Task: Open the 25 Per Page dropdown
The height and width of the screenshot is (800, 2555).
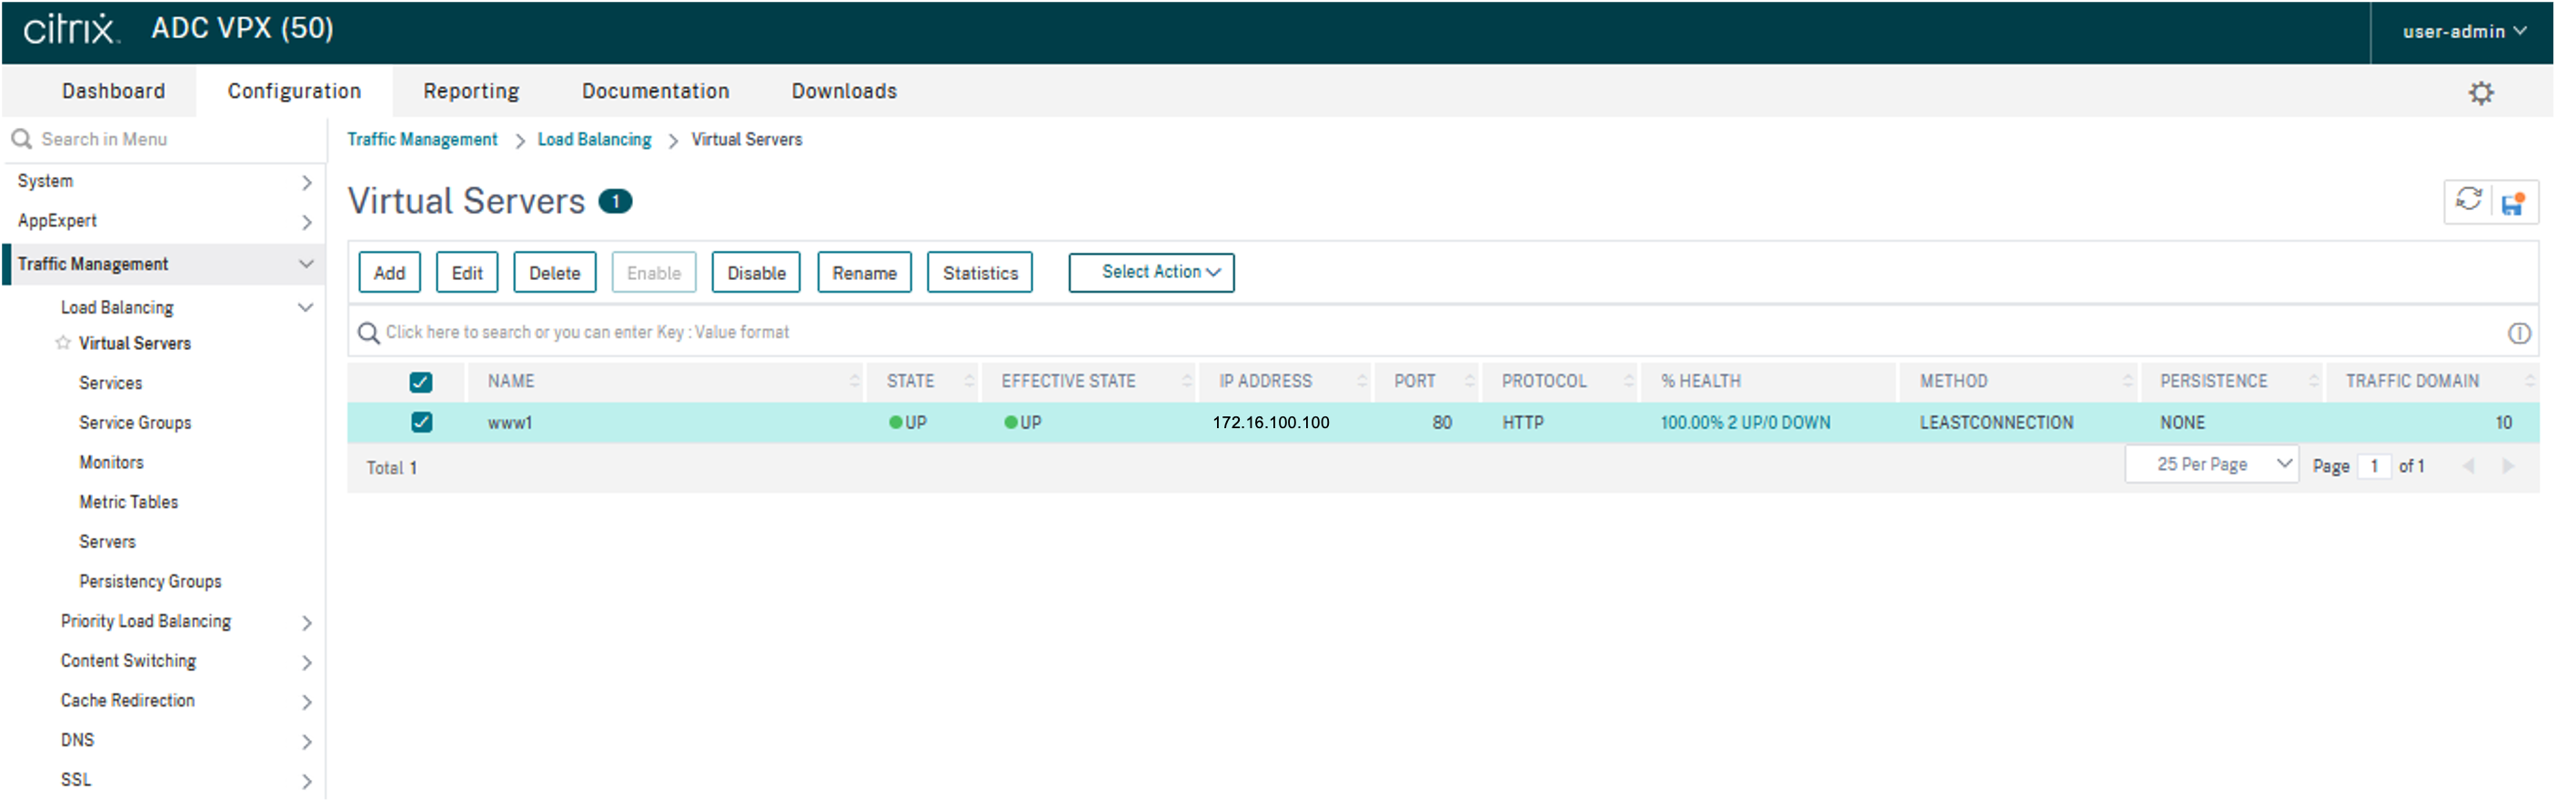Action: coord(2211,464)
